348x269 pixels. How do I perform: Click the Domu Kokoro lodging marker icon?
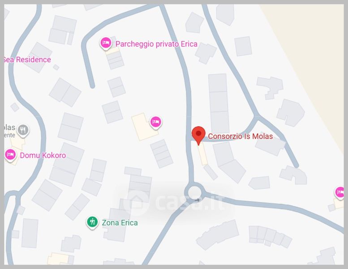[10, 155]
